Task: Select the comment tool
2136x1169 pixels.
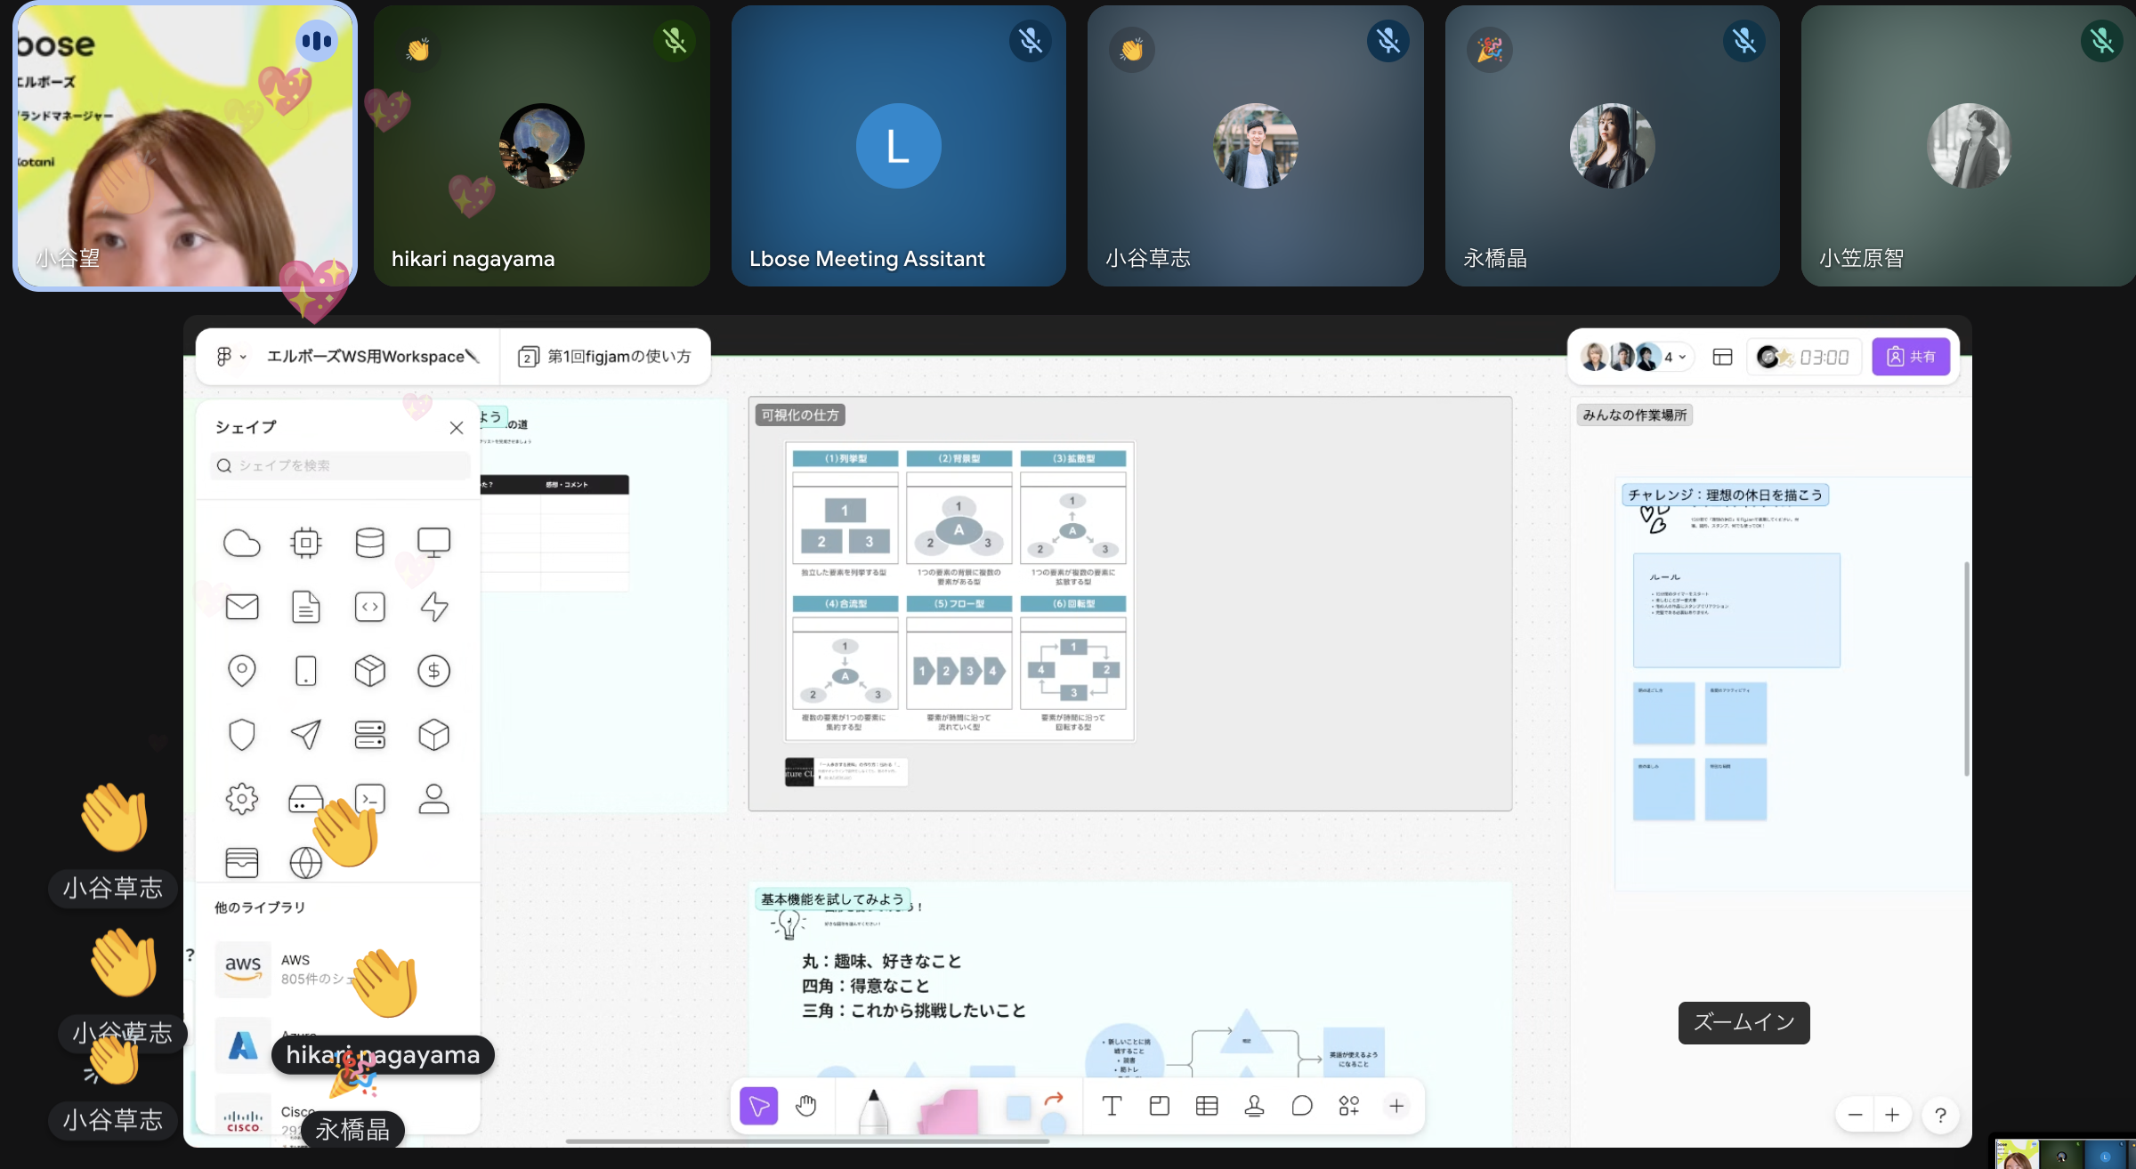Action: (x=1301, y=1106)
